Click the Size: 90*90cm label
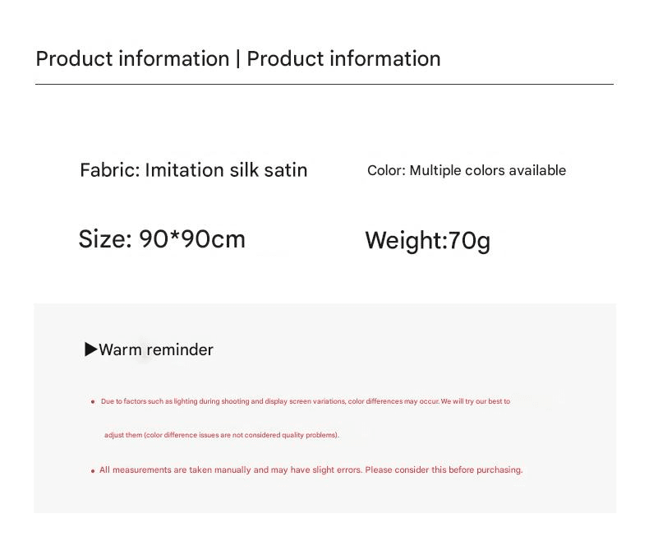 (162, 239)
